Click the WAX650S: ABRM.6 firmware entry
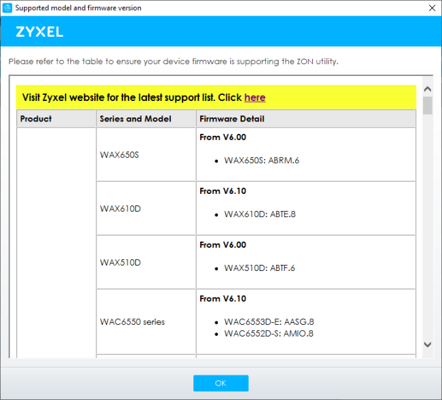442x400 pixels. (x=262, y=160)
